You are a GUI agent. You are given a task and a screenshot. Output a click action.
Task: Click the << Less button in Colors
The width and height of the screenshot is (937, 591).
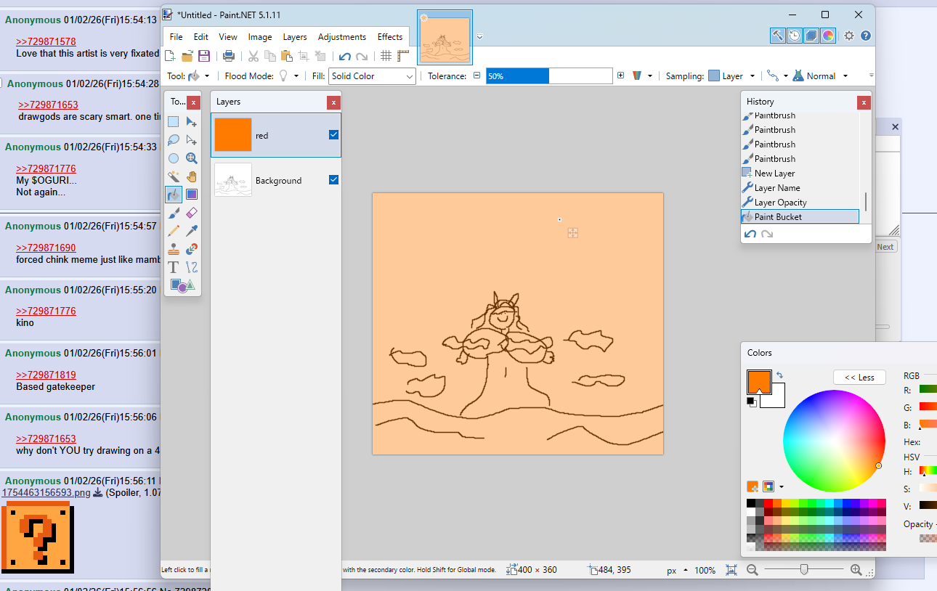[x=859, y=378]
